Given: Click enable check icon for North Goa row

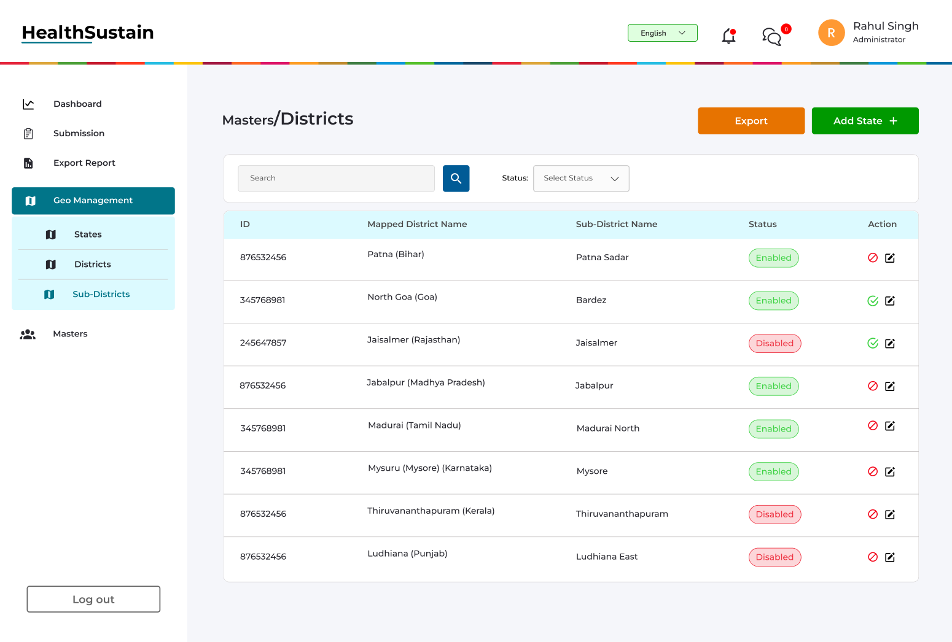Looking at the screenshot, I should 873,301.
